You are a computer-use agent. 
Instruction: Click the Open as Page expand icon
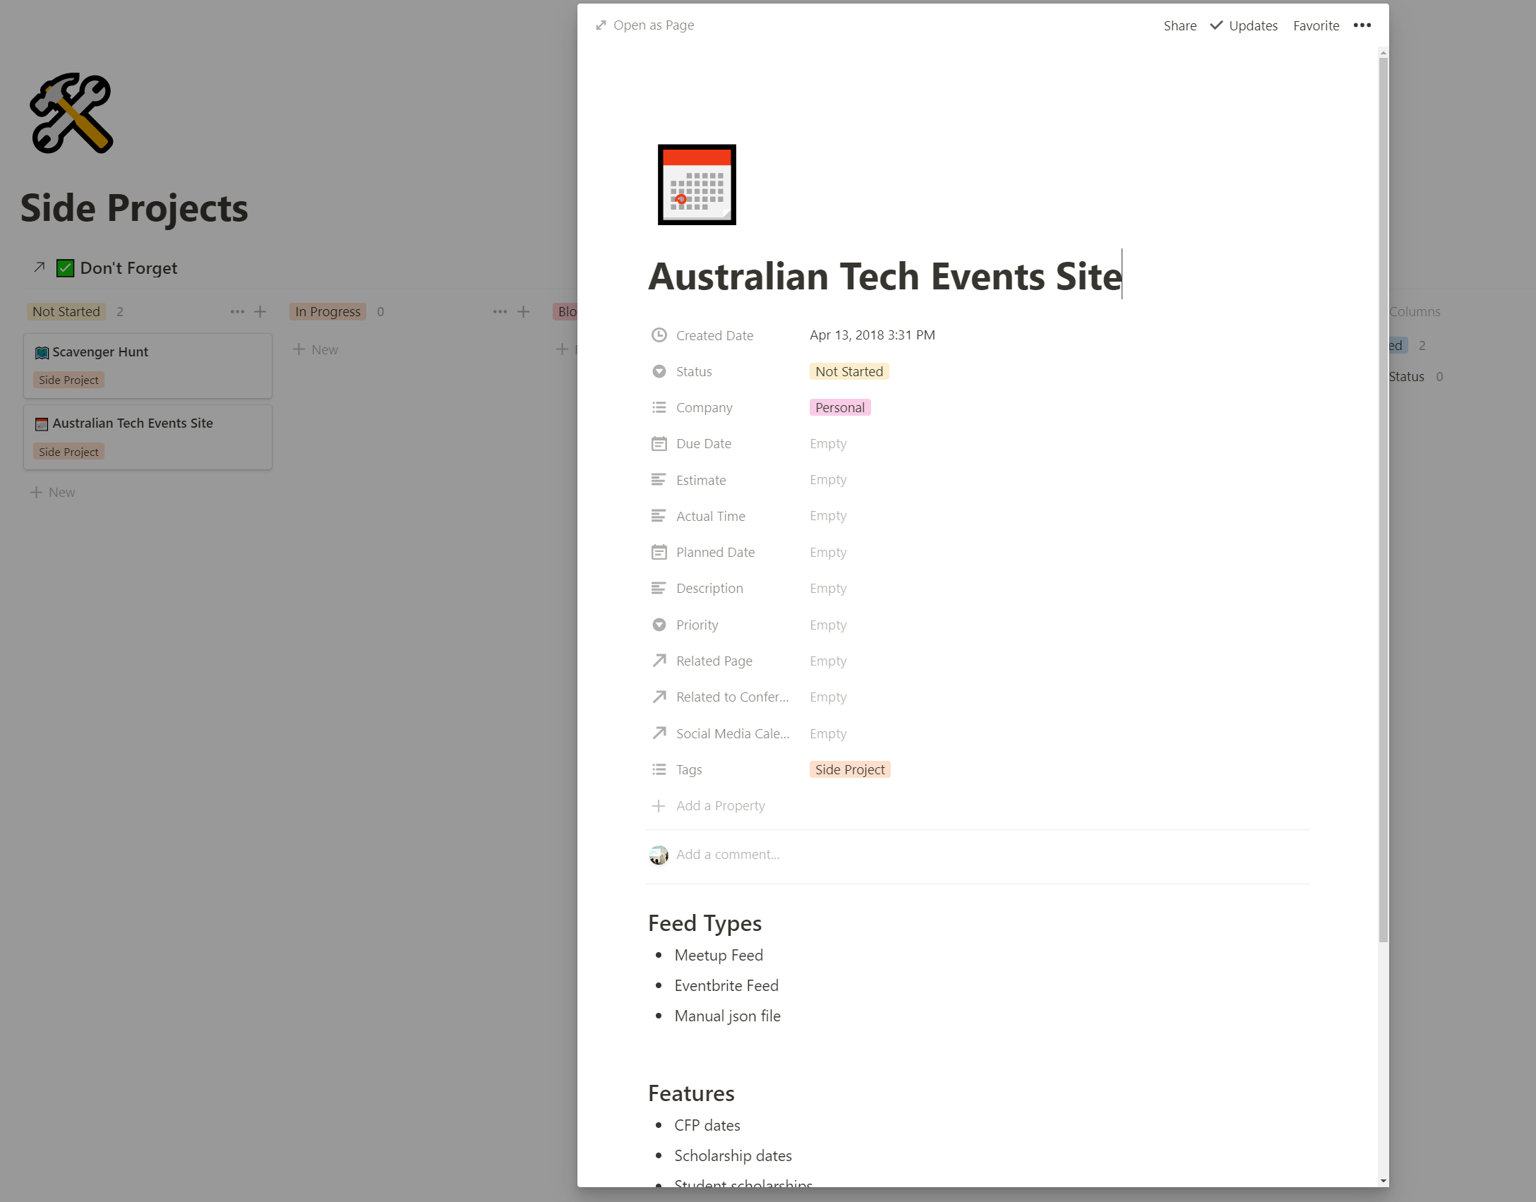point(601,25)
